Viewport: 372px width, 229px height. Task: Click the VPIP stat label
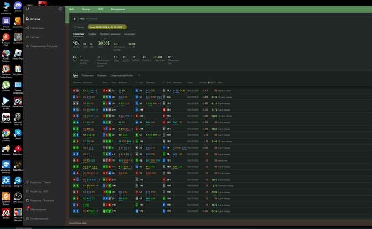(x=85, y=47)
